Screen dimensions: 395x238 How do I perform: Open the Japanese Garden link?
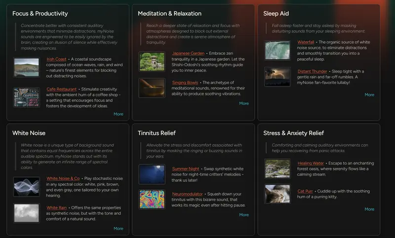(188, 53)
